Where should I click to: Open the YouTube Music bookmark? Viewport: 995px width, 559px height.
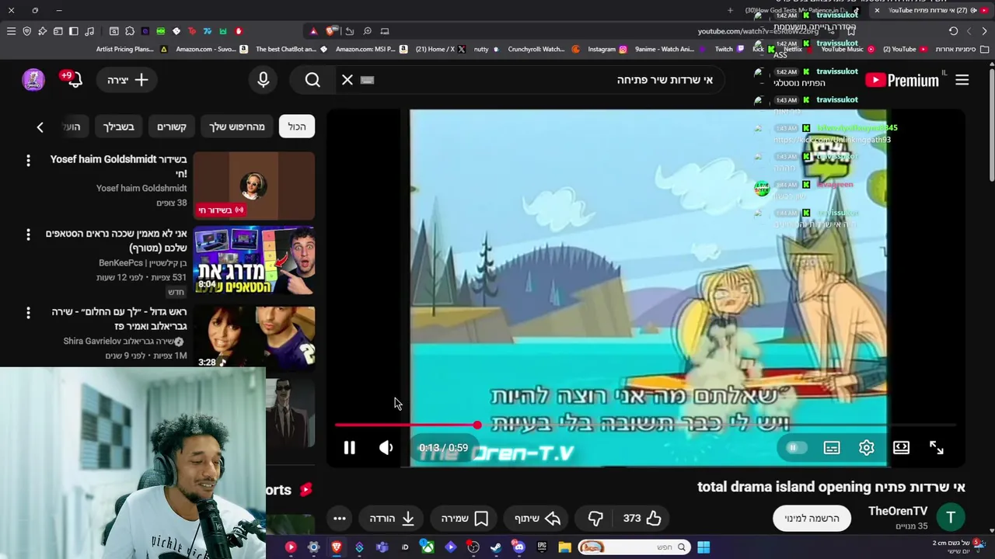[848, 49]
